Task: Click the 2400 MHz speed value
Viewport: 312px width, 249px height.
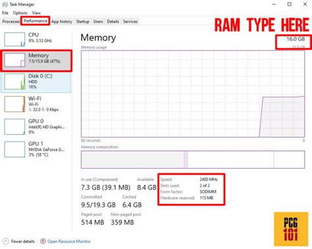Action: (x=209, y=179)
